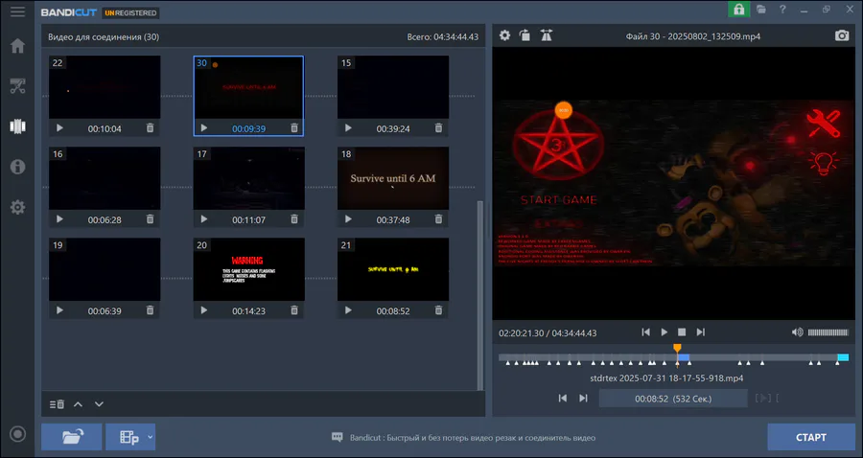Viewport: 863px width, 458px height.
Task: Stop the preview playback
Action: click(682, 332)
